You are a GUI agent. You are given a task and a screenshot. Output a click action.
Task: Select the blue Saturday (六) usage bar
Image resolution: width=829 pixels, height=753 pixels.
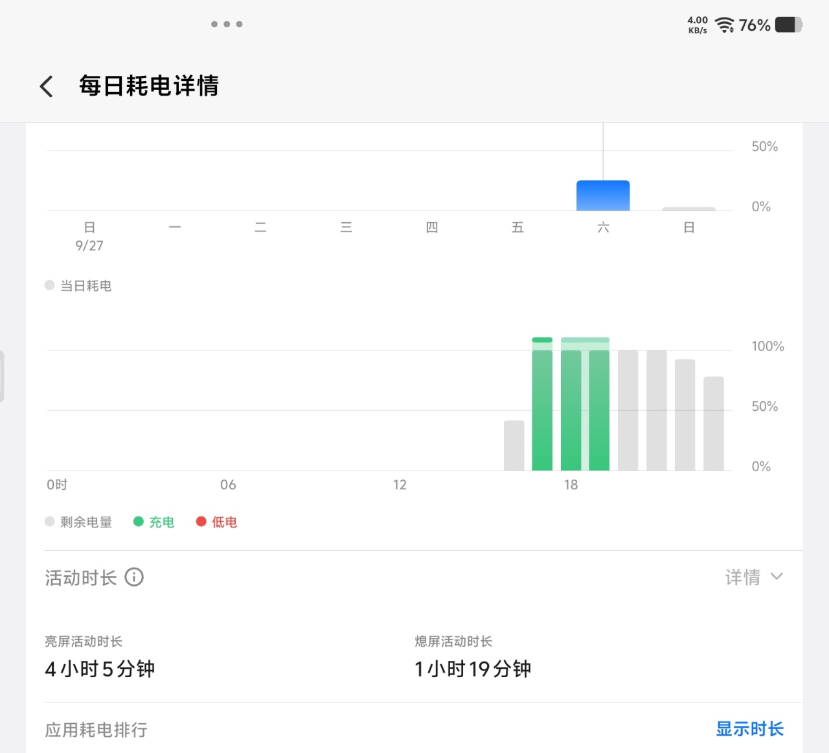(x=603, y=195)
